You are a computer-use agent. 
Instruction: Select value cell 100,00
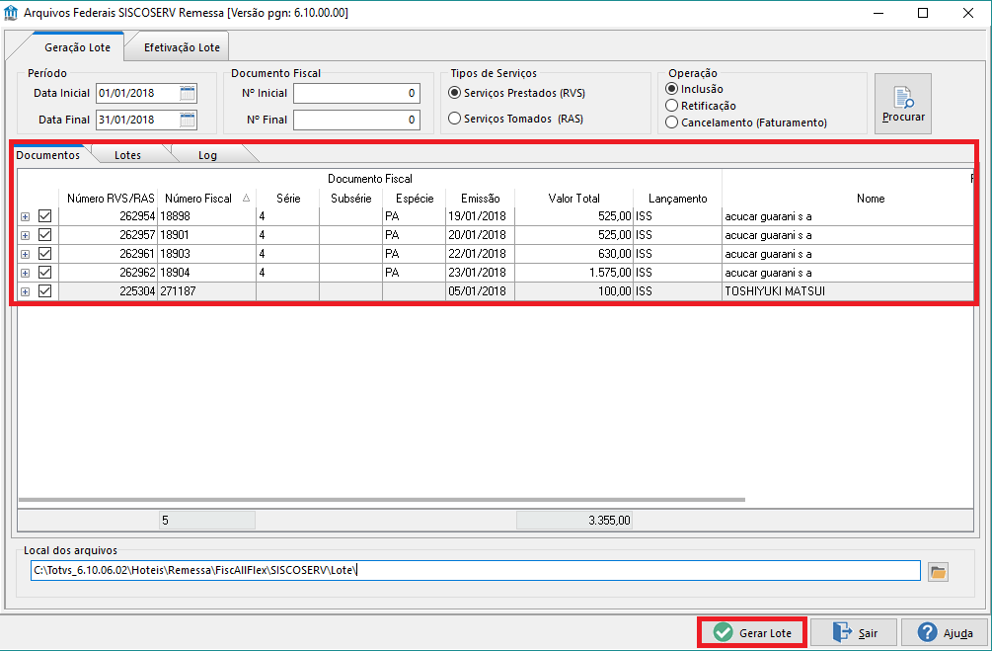[x=573, y=291]
